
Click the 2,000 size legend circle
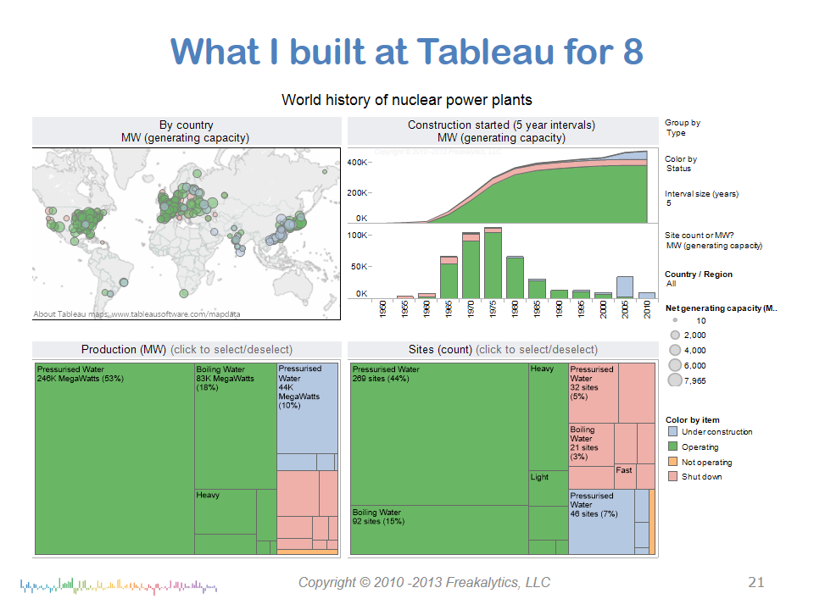(675, 335)
